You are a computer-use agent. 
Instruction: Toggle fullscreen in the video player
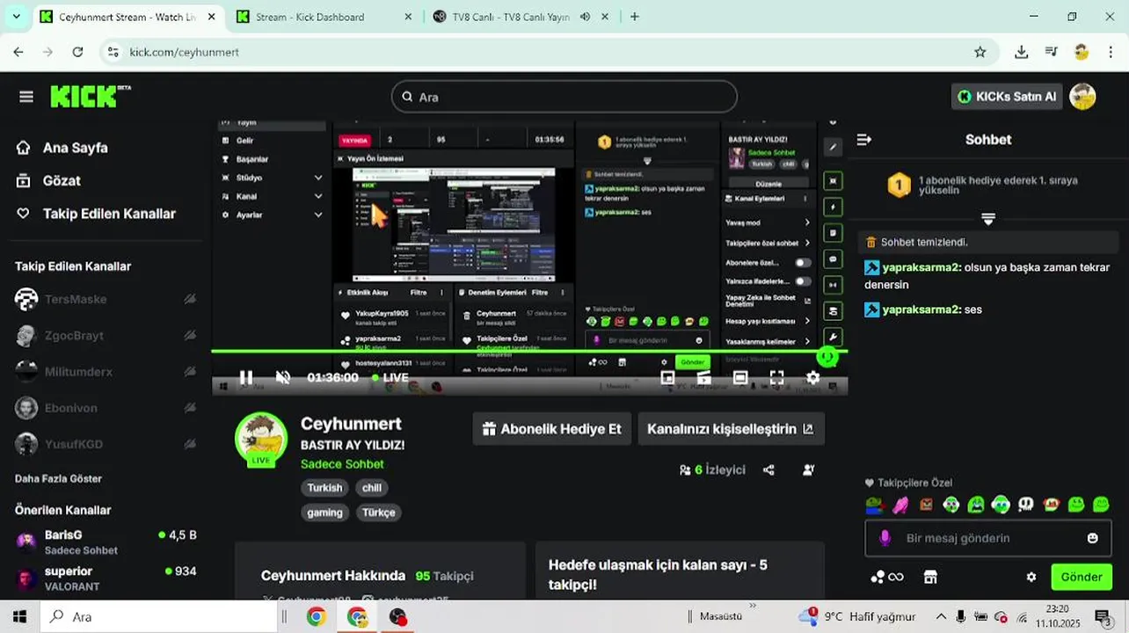[776, 377]
